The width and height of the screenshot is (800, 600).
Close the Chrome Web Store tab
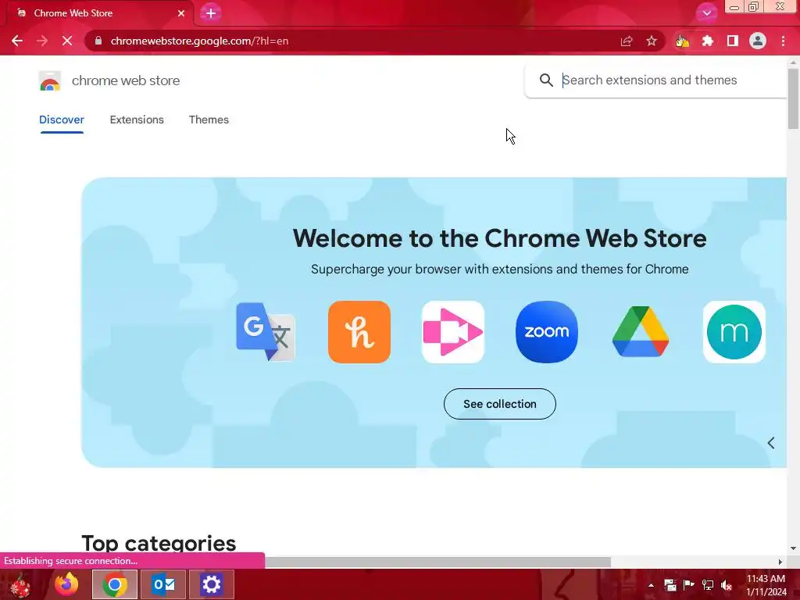[181, 13]
